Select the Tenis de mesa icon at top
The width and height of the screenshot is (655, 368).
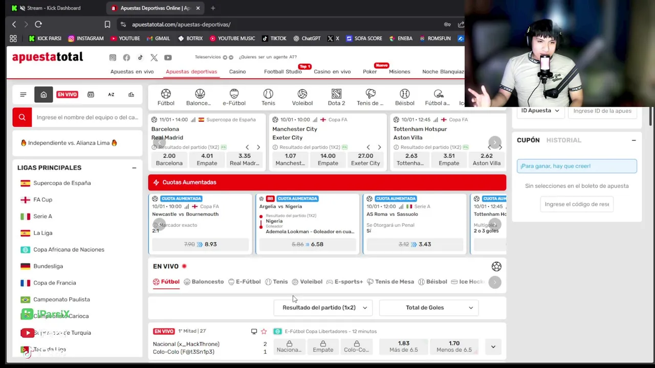coord(370,97)
